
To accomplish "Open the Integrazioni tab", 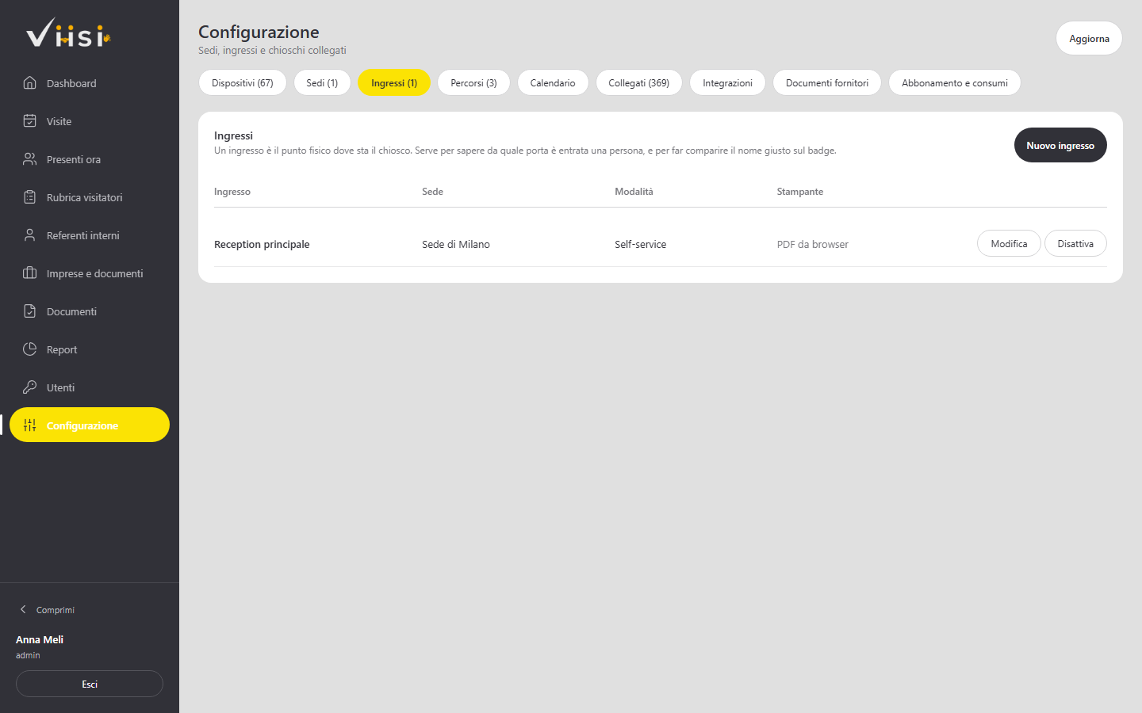I will coord(727,82).
